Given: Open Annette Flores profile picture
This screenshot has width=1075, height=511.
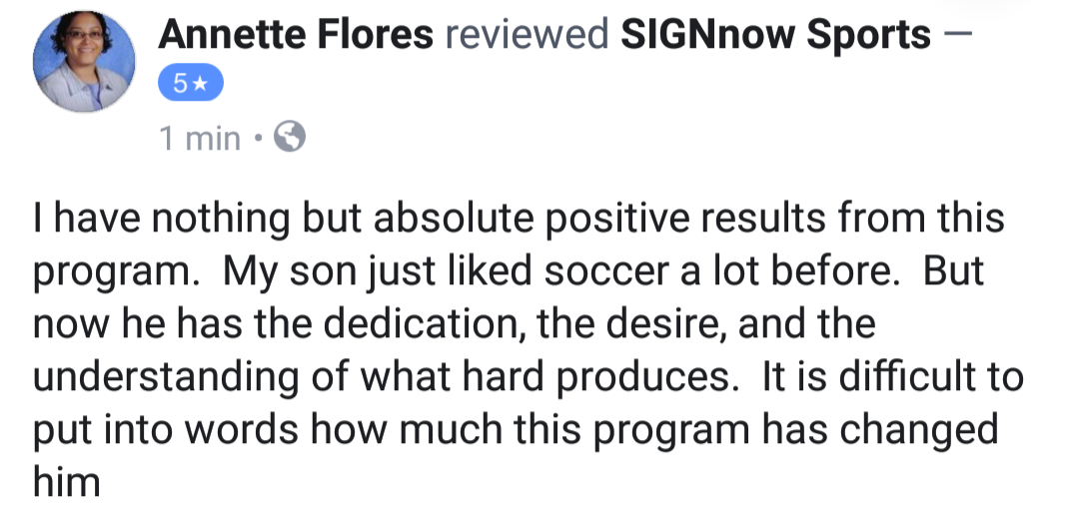Looking at the screenshot, I should (x=85, y=63).
